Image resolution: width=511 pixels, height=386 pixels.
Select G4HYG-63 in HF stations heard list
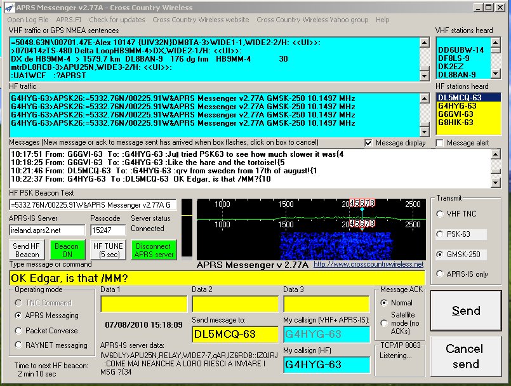(468, 106)
